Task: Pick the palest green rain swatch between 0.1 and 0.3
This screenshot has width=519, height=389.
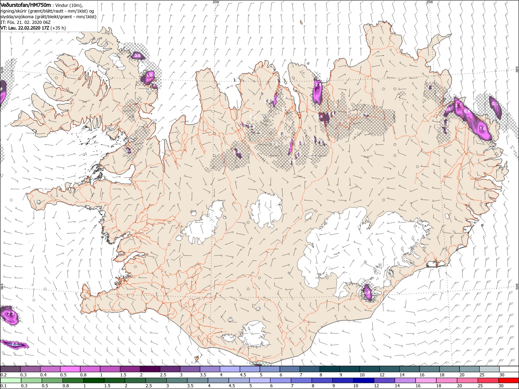Action: (x=11, y=380)
